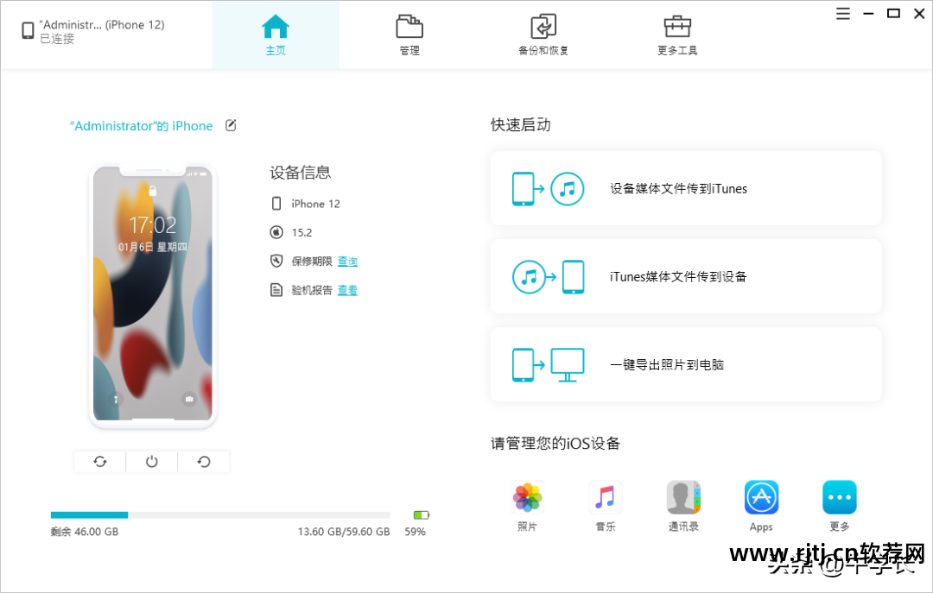Viewport: 933px width, 593px height.
Task: Click the iPhone lock screen preview
Action: click(152, 295)
